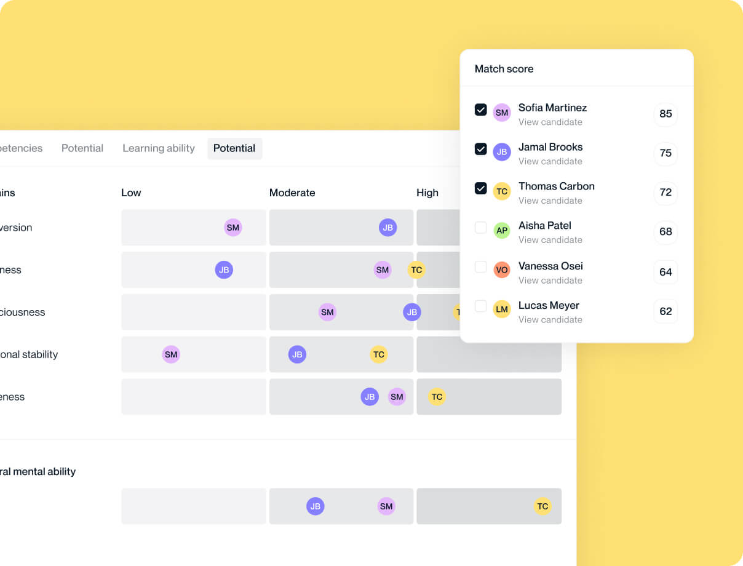The image size is (743, 566).
Task: Click Jamal Brooks's JB avatar in Match score
Action: click(x=502, y=152)
